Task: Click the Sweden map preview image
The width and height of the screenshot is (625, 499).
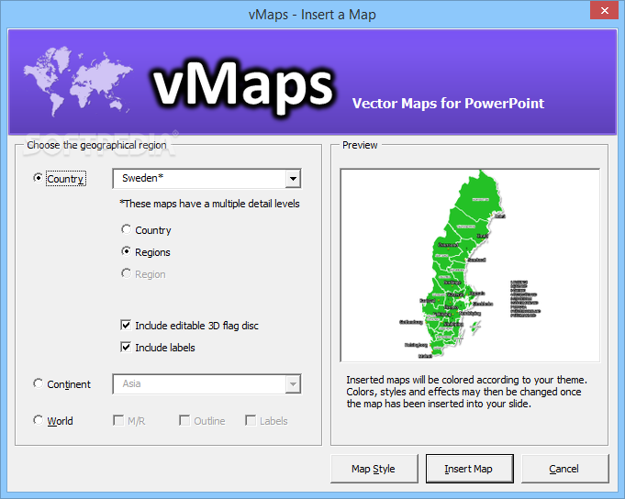Action: tap(470, 265)
